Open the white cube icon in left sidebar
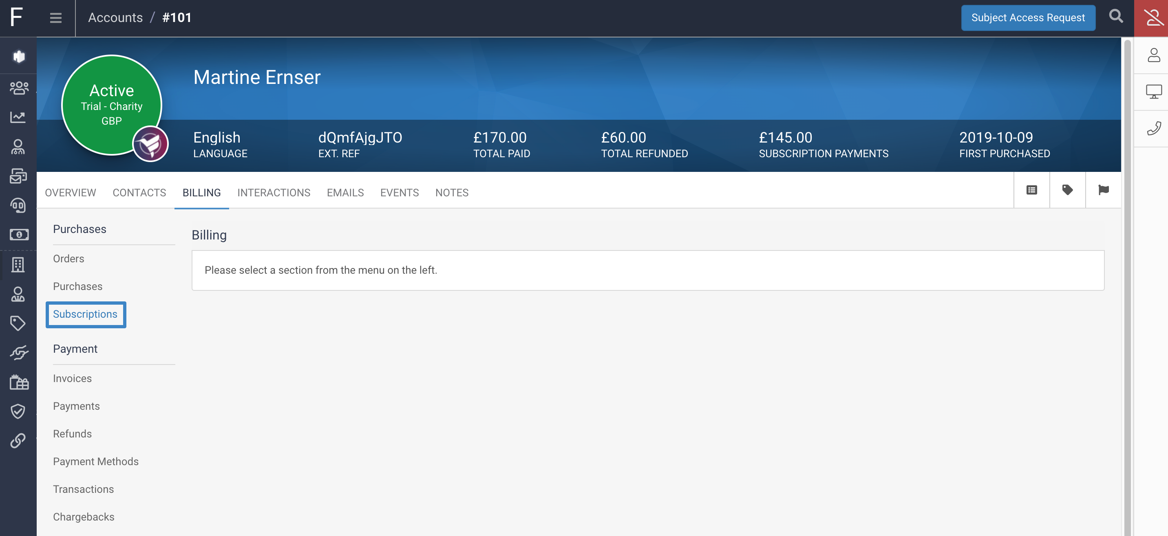 pos(19,57)
